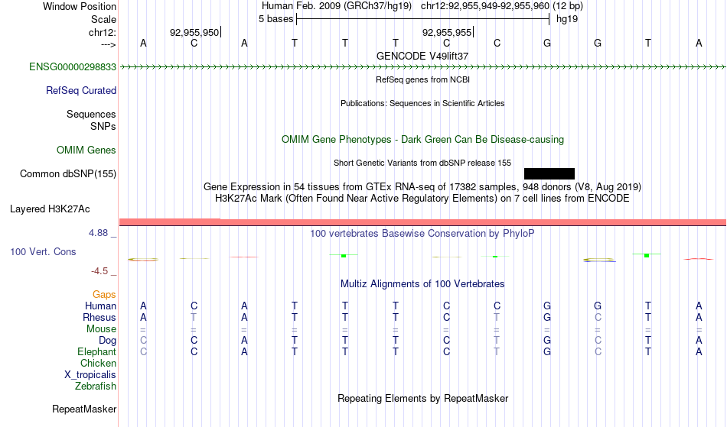Click '100 vertebrates Basewise Conservation by PhyloP' title
The image size is (727, 427).
point(422,233)
